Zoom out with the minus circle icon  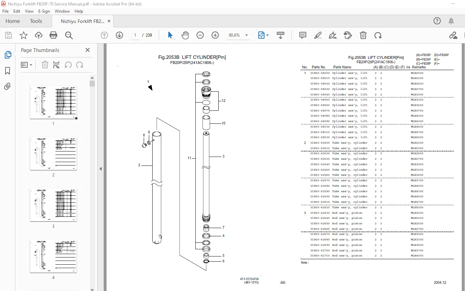(x=200, y=35)
